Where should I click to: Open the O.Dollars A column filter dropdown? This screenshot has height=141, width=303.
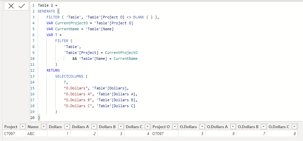tap(233, 127)
